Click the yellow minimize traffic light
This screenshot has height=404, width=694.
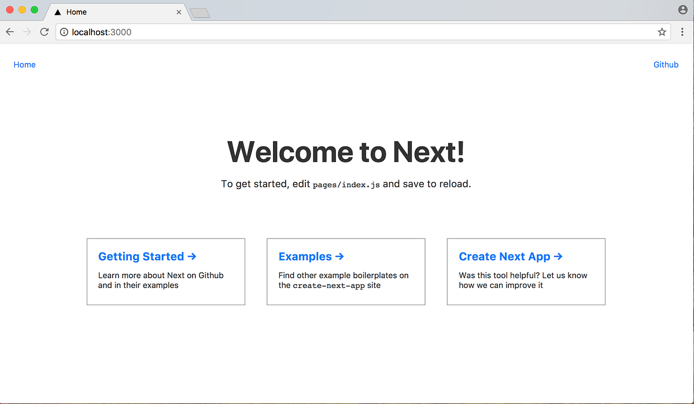coord(22,10)
